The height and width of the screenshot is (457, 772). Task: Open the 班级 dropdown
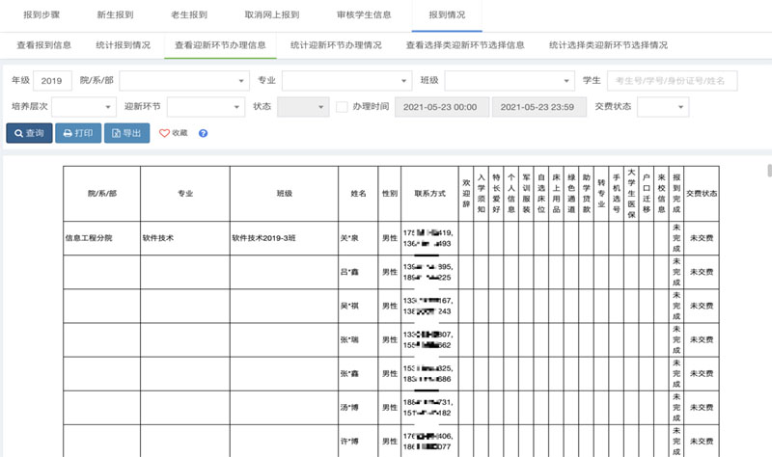510,80
